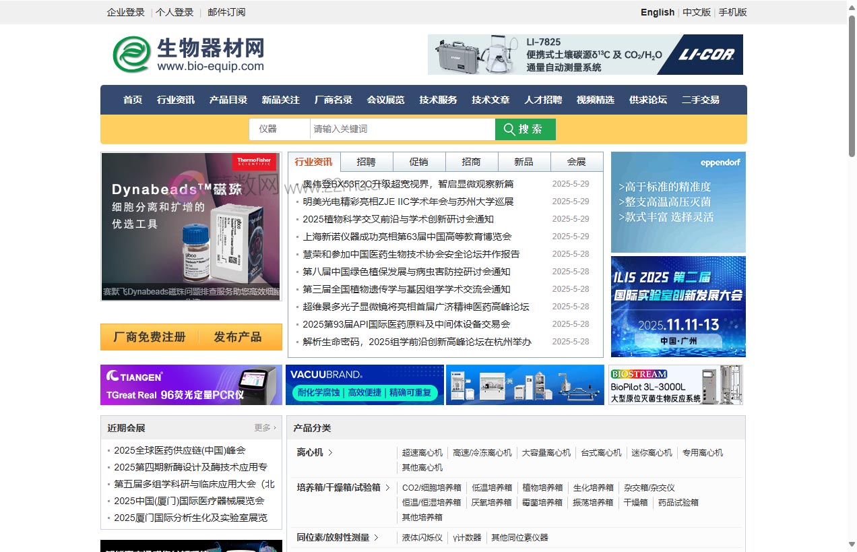The image size is (857, 552).
Task: Switch to the 招聘 news tab
Action: (x=366, y=162)
